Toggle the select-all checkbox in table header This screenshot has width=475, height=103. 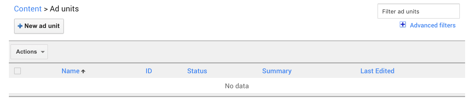[17, 71]
